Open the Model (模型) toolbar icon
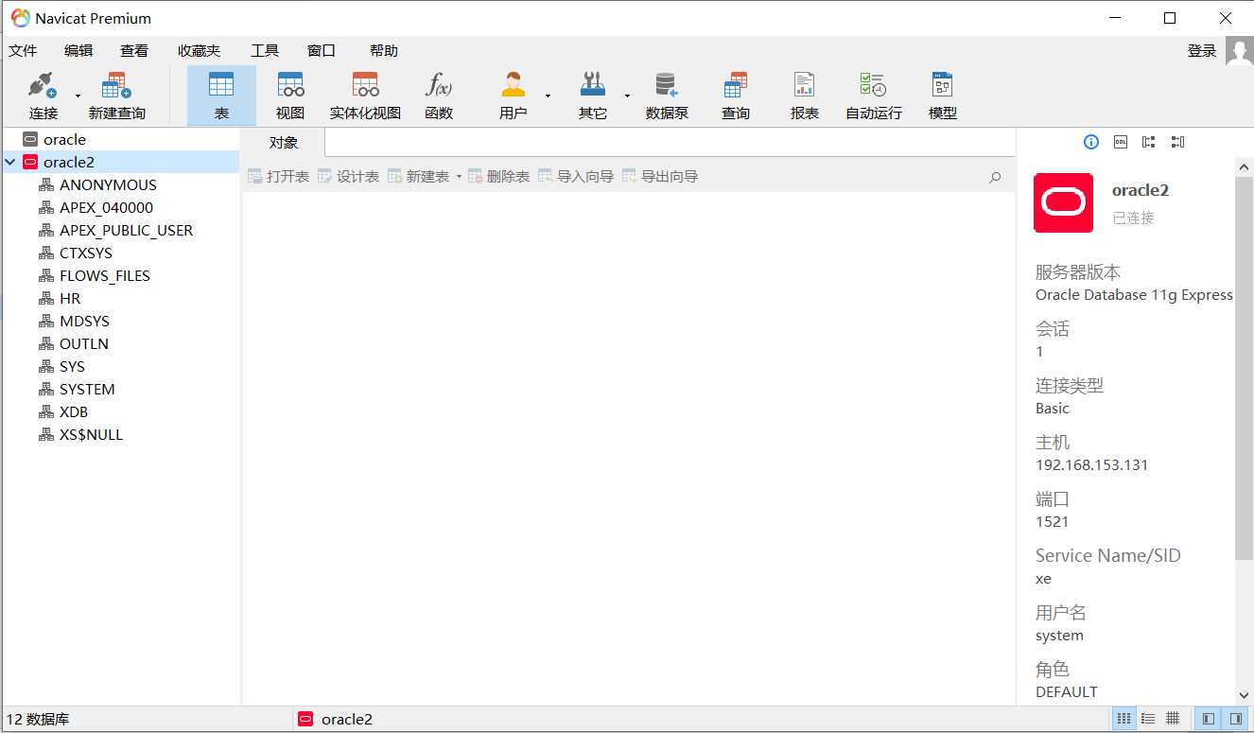This screenshot has height=733, width=1254. pos(943,95)
